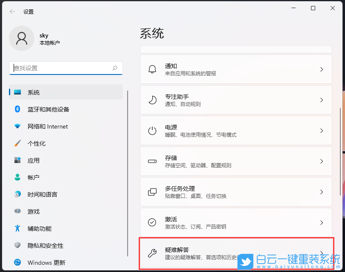Viewport: 345px width, 272px height.
Task: Click the 疑难解答 wrench icon
Action: [152, 253]
